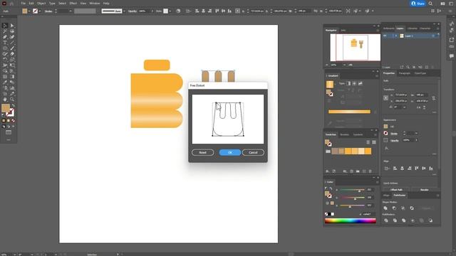Expand the Opacity arrow in the control bar
This screenshot has height=256, width=456.
(152, 11)
